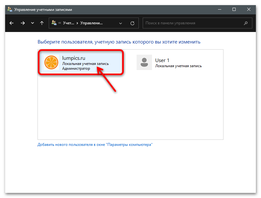261x198 pixels.
Task: Click the up arrow to parent folder
Action: coord(42,23)
